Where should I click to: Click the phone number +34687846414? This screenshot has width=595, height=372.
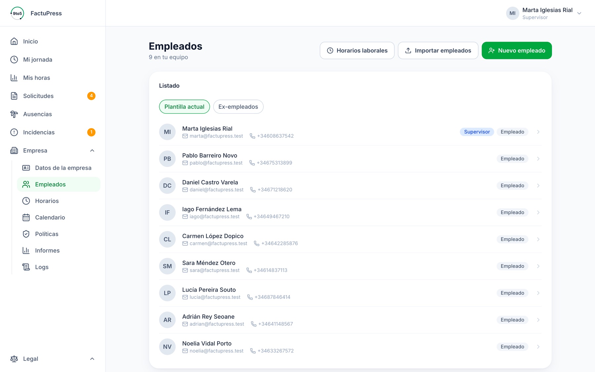point(272,297)
